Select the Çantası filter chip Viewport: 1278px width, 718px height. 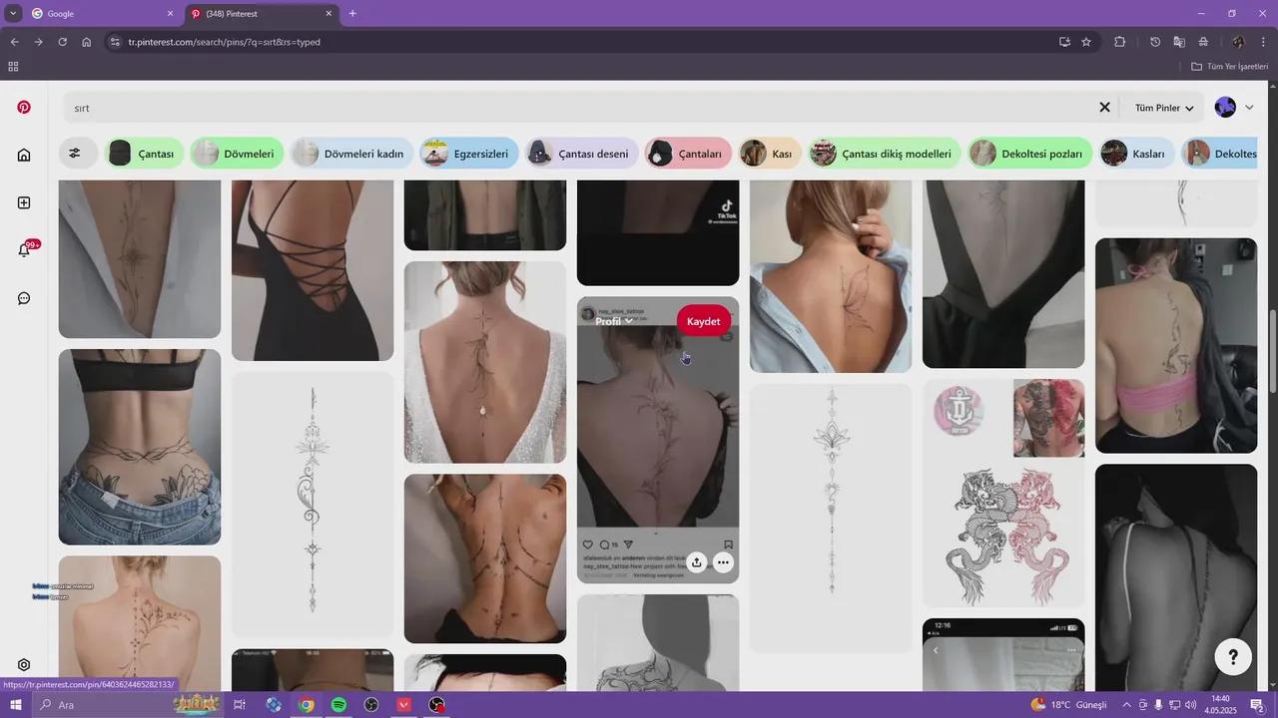(145, 154)
